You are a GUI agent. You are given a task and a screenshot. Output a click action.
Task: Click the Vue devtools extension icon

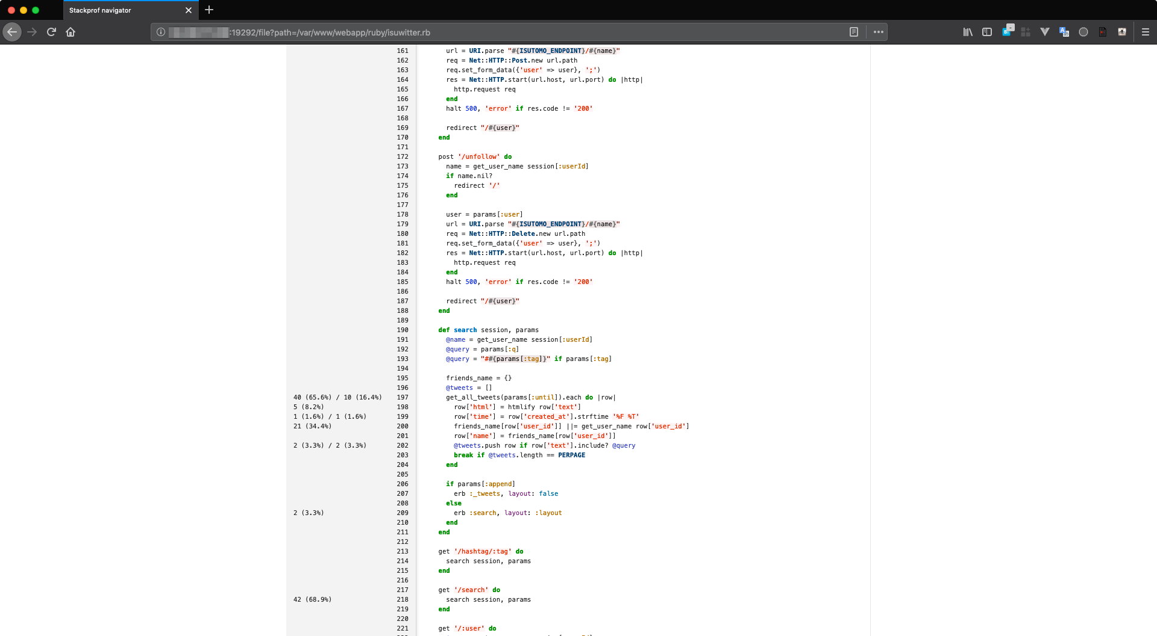[1044, 32]
